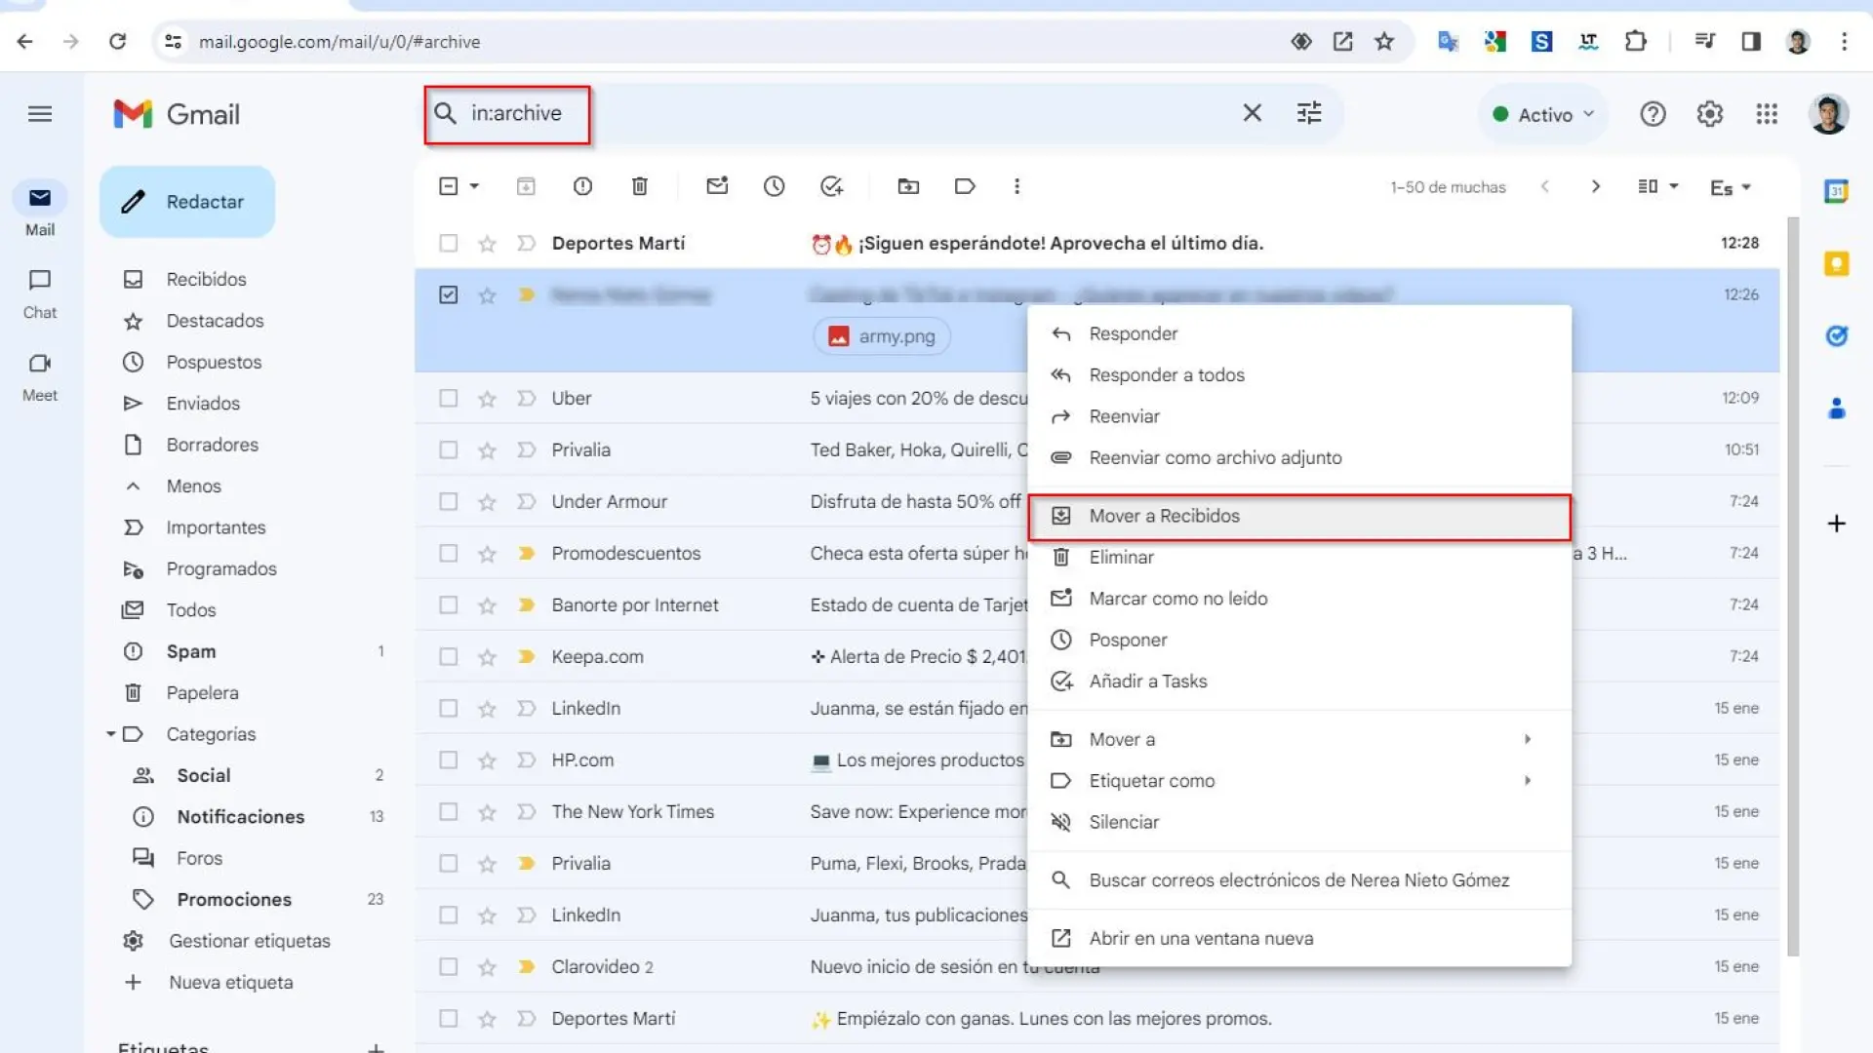Viewport: 1873px width, 1053px height.
Task: Click the Redactar compose button
Action: point(187,202)
